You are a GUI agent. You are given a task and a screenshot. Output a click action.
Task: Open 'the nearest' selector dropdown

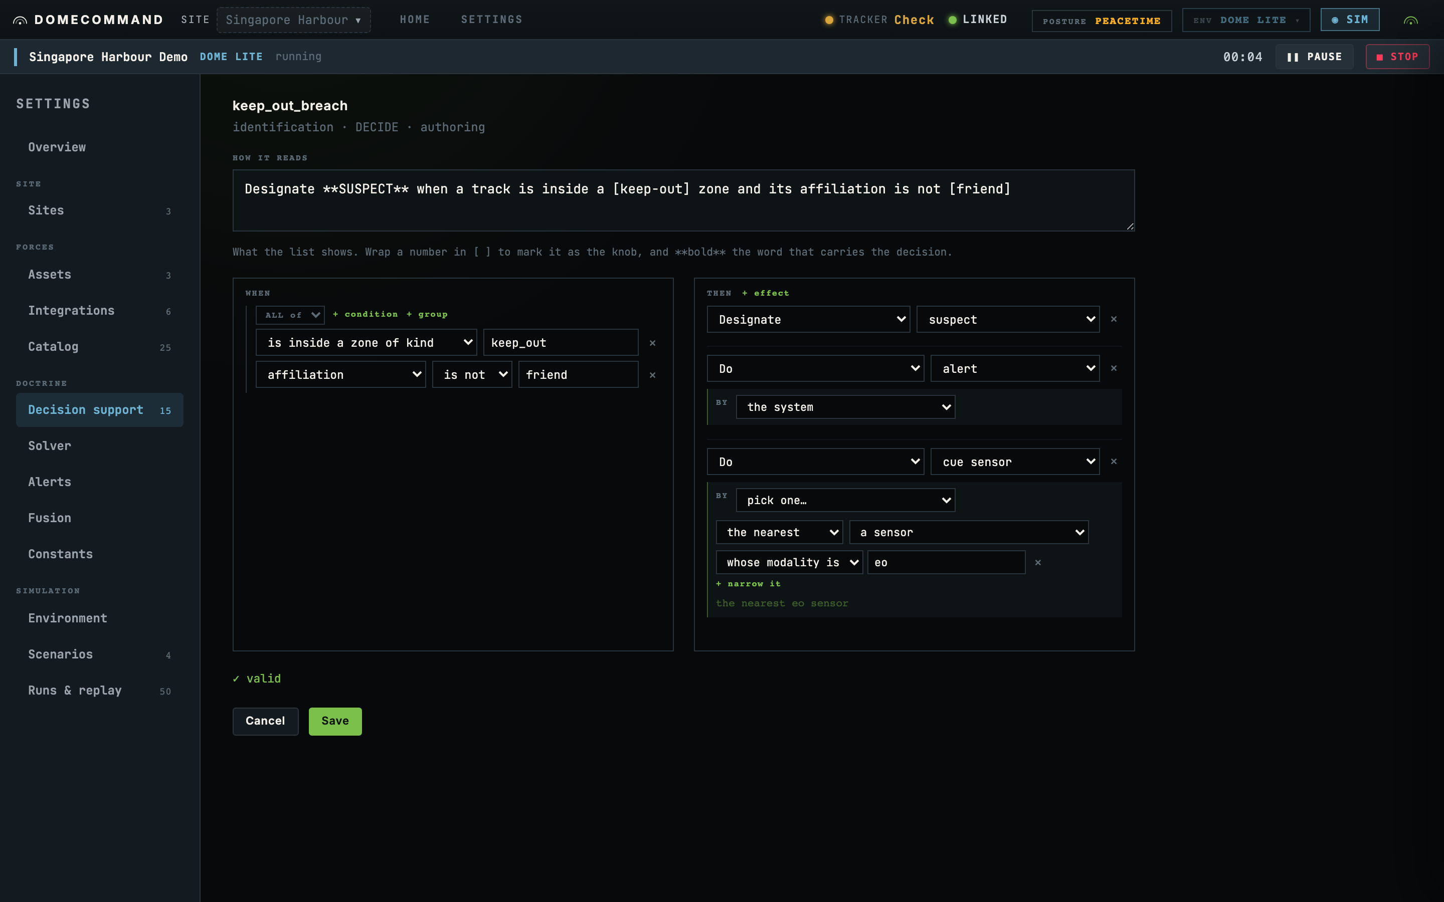(x=779, y=532)
